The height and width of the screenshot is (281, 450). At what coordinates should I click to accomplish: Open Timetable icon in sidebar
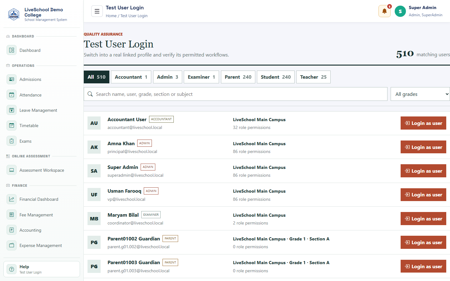click(12, 126)
